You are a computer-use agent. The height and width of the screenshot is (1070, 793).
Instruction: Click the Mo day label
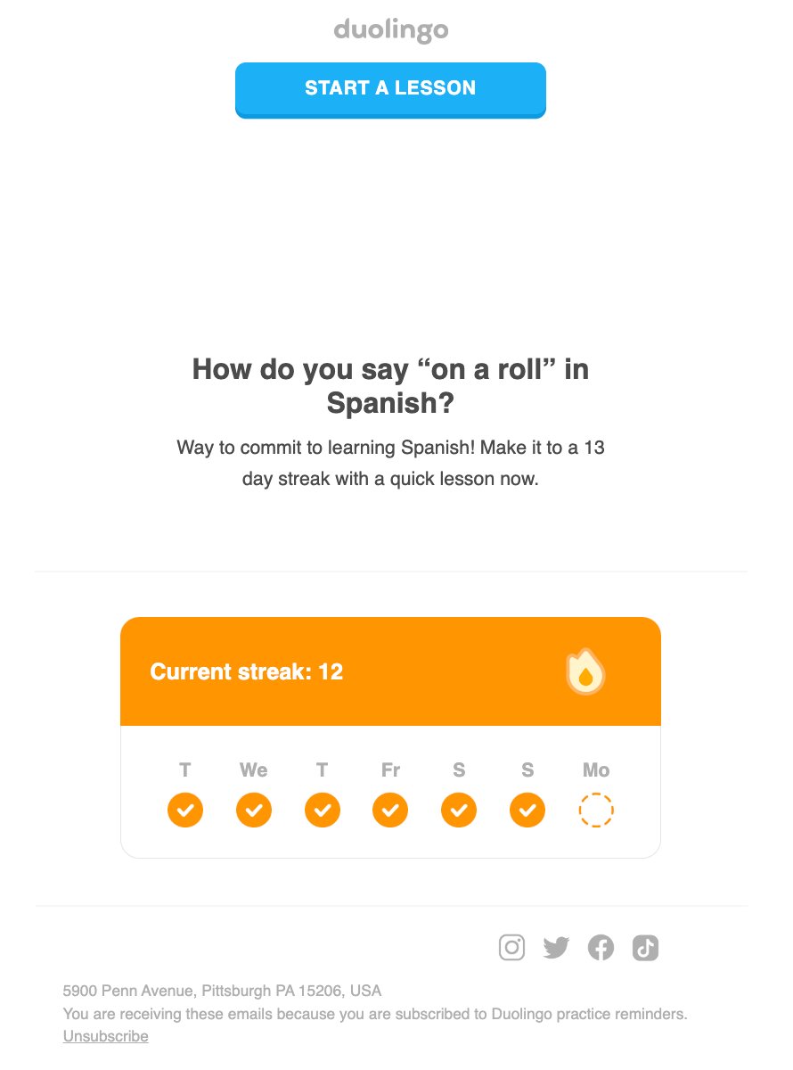pos(596,770)
